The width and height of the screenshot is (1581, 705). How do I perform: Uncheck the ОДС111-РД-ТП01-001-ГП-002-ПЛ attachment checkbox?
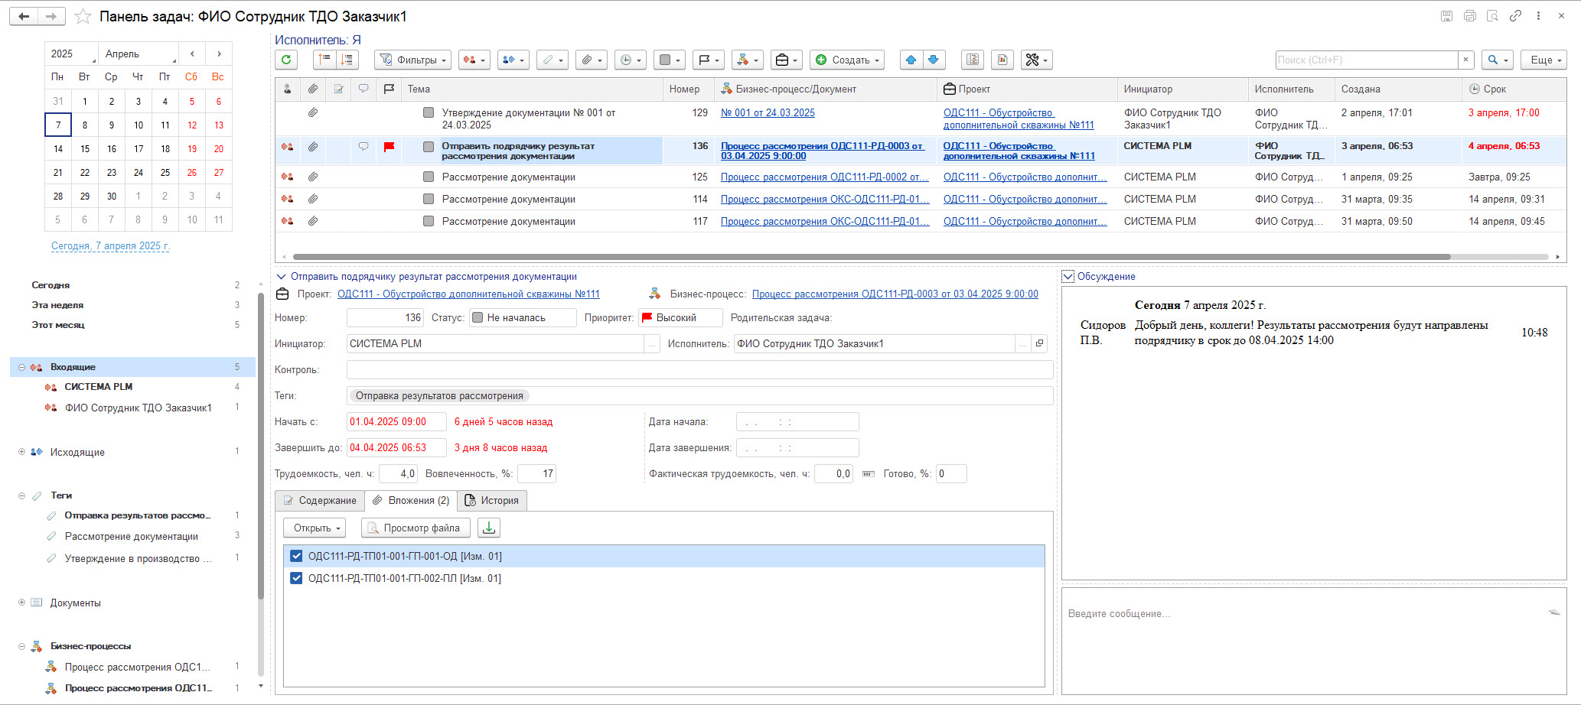click(x=296, y=578)
